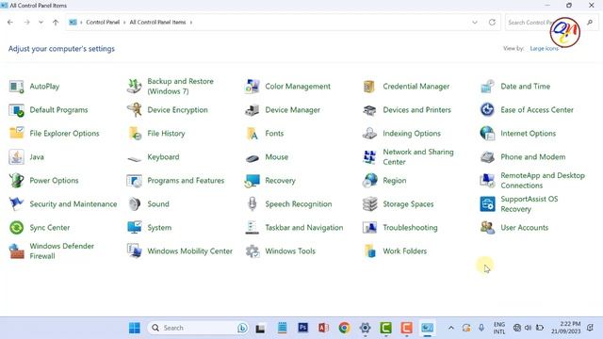The image size is (603, 339).
Task: Open Indexing Options icon
Action: point(369,134)
